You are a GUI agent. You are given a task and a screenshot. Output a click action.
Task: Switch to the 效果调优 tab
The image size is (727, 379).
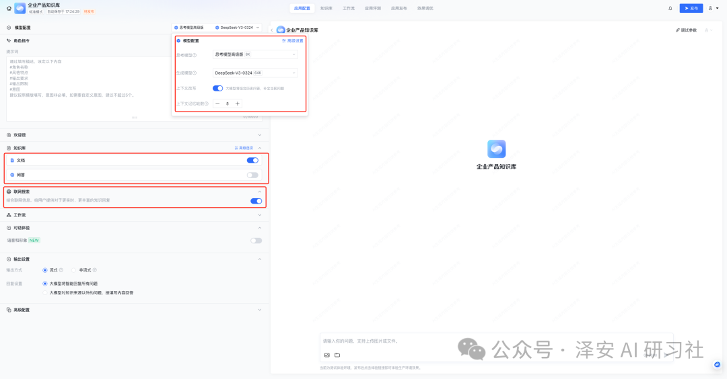tap(425, 8)
